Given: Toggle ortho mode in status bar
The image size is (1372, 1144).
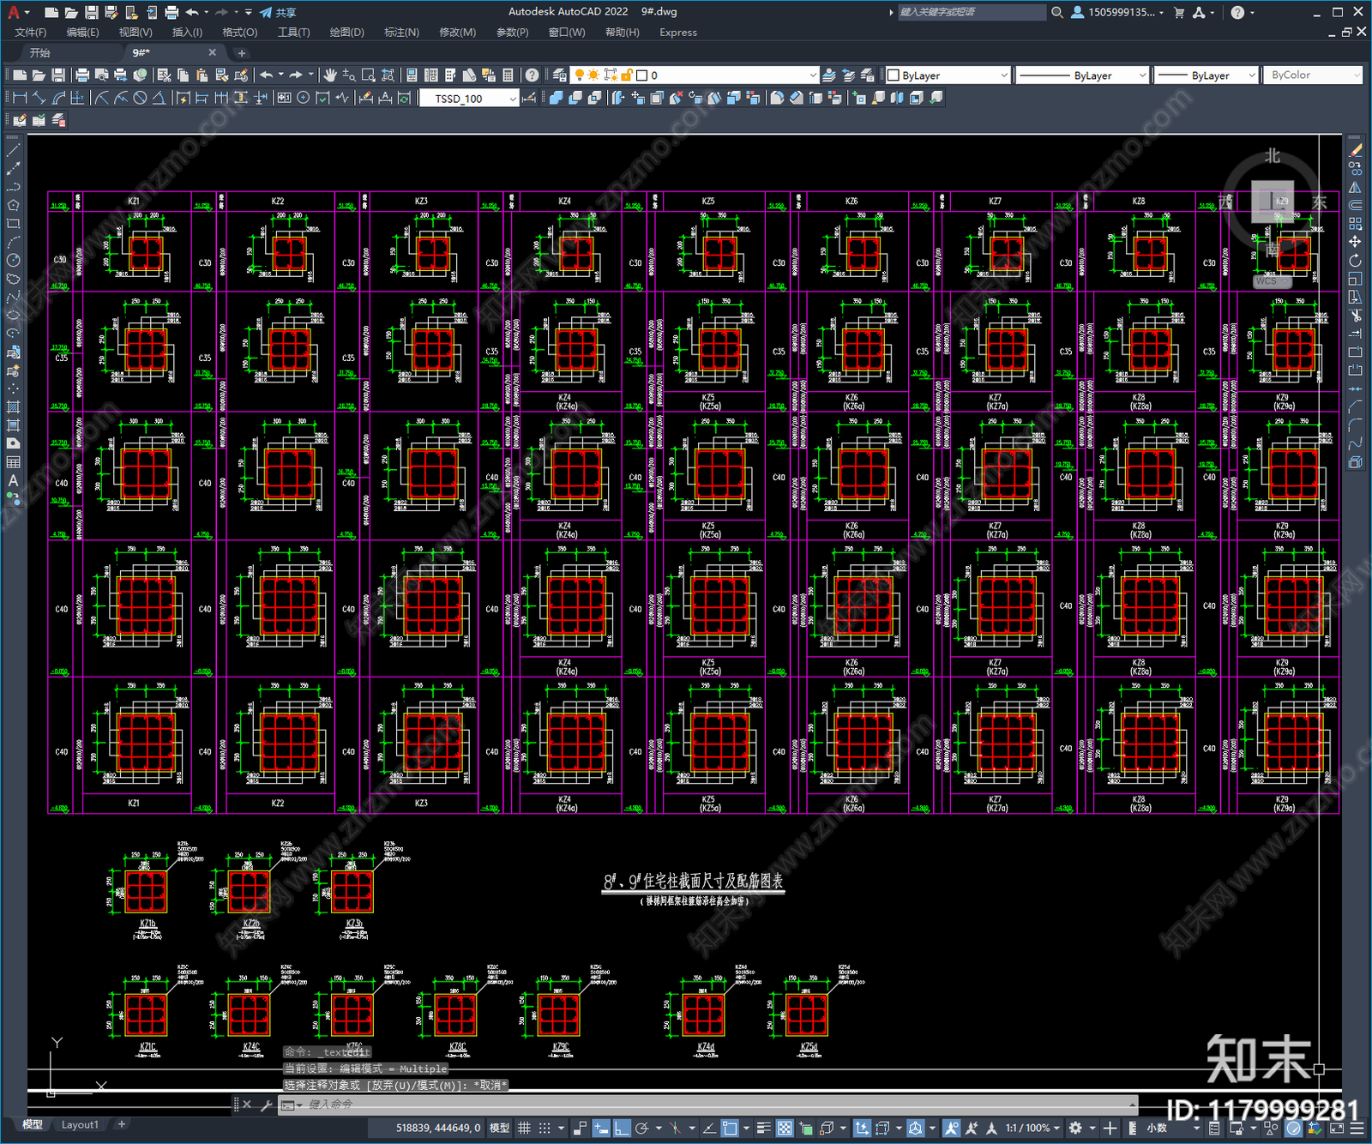Looking at the screenshot, I should [622, 1128].
